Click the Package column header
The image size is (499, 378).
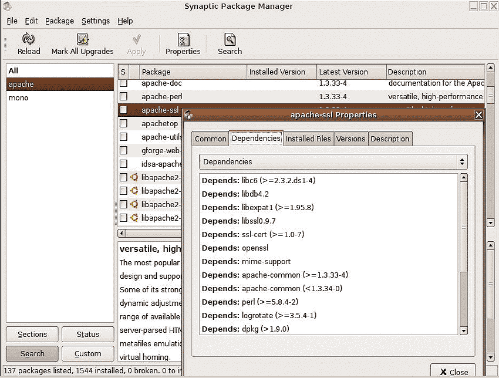coord(193,72)
